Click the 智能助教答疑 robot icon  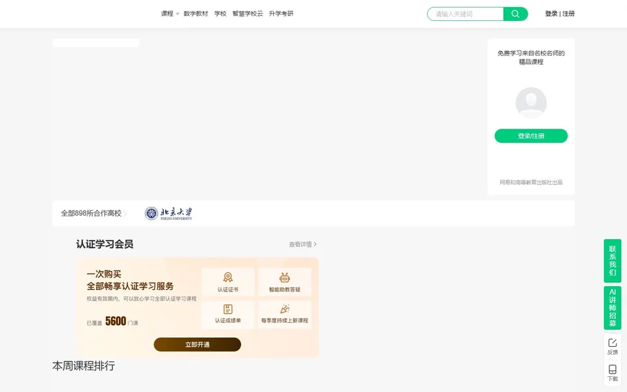[x=285, y=277]
